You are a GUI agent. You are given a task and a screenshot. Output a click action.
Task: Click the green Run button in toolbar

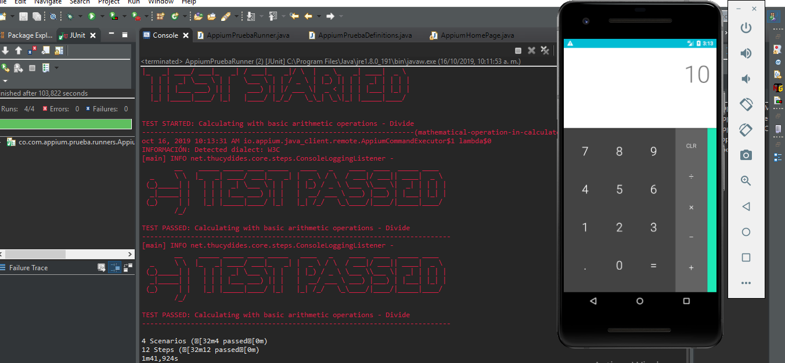[x=92, y=17]
